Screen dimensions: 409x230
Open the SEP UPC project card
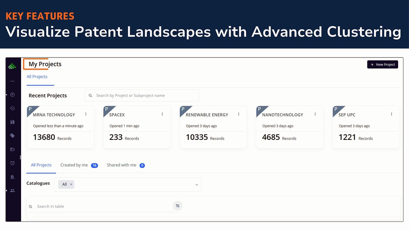click(366, 127)
